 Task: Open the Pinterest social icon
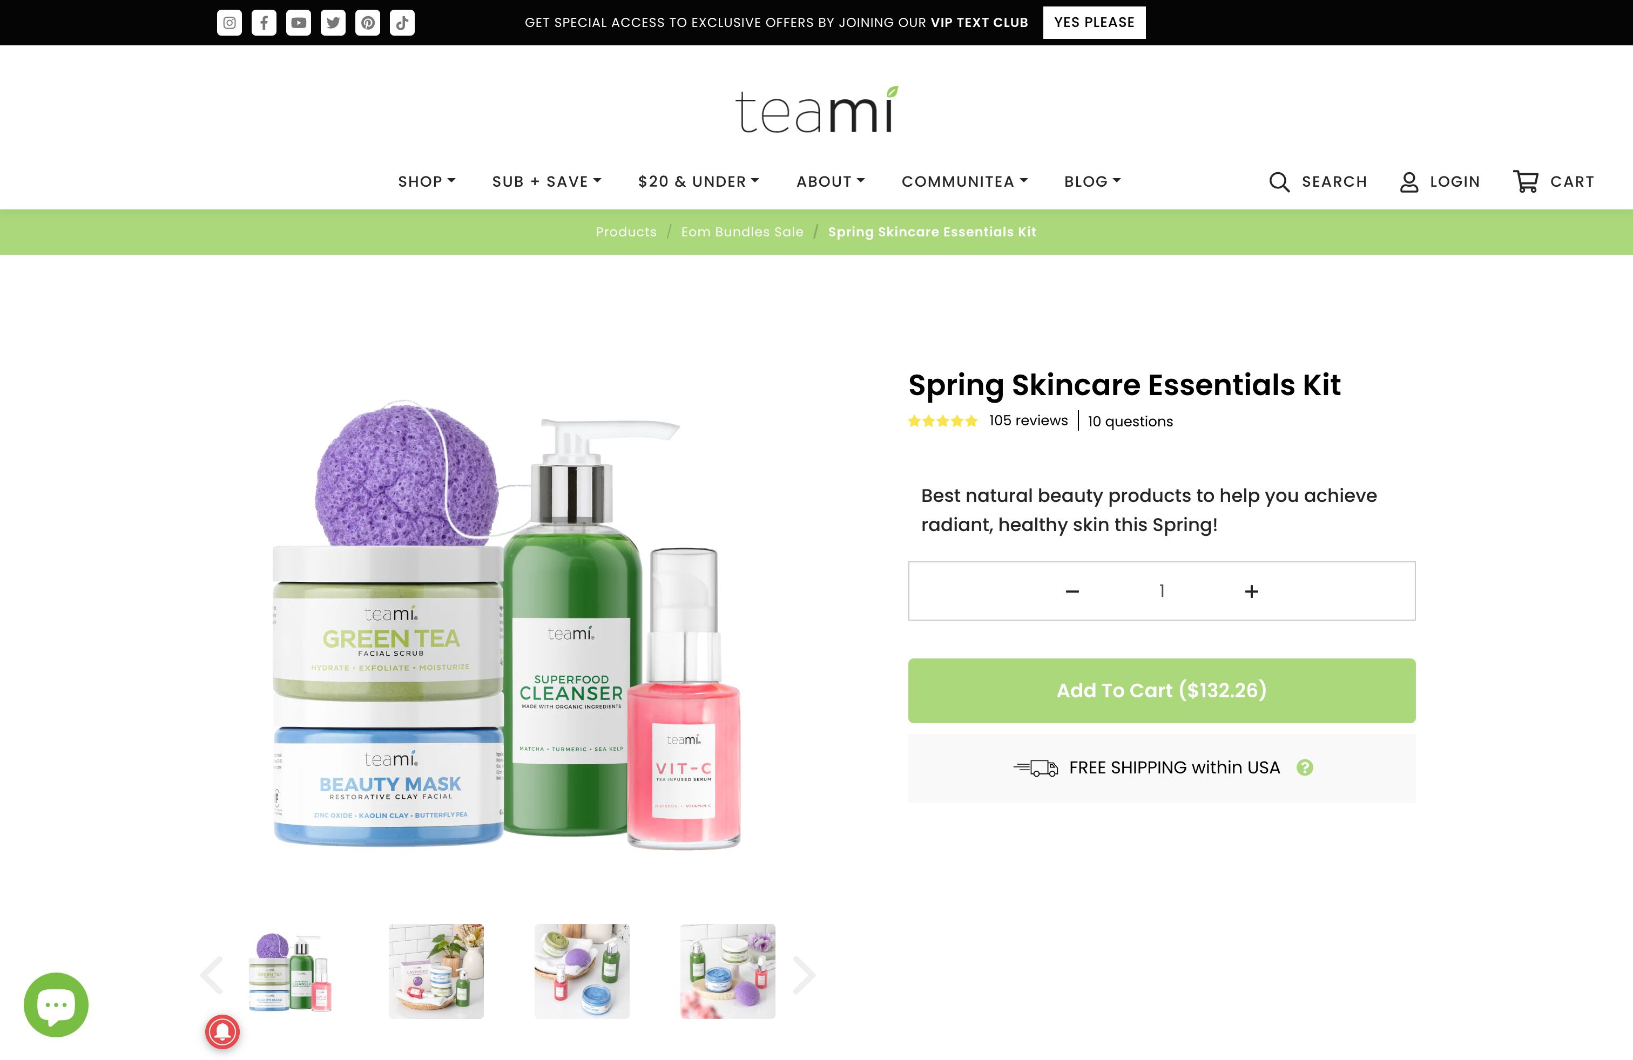(x=368, y=23)
